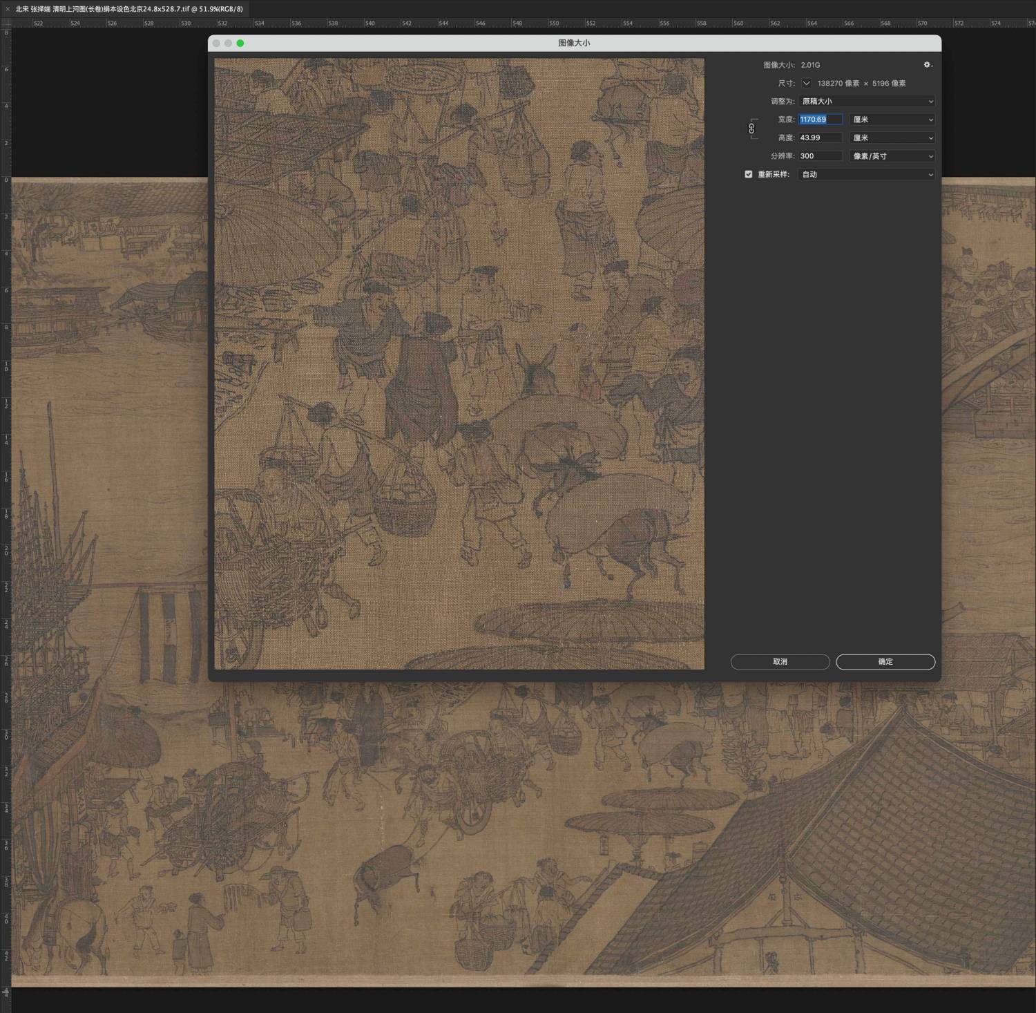This screenshot has height=1013, width=1036.
Task: Uncheck the 重新采样 checkbox
Action: pos(749,175)
